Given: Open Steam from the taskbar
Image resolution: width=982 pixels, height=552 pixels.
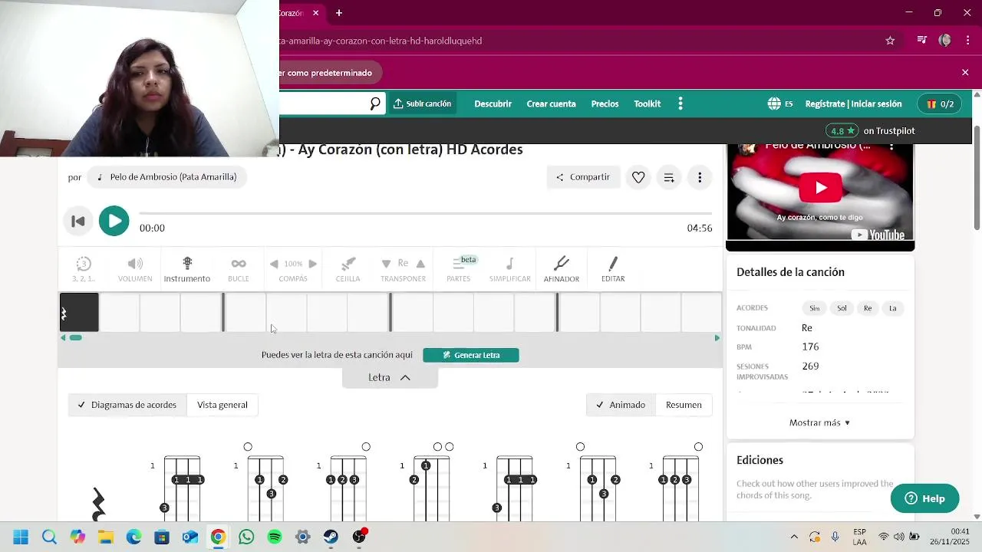Looking at the screenshot, I should click(331, 537).
